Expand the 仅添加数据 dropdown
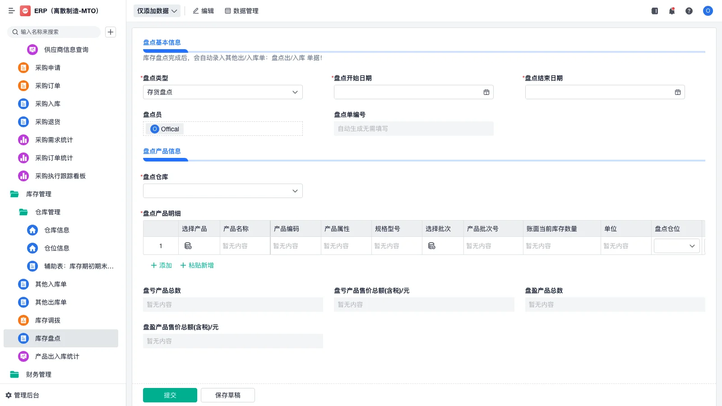 pos(157,10)
